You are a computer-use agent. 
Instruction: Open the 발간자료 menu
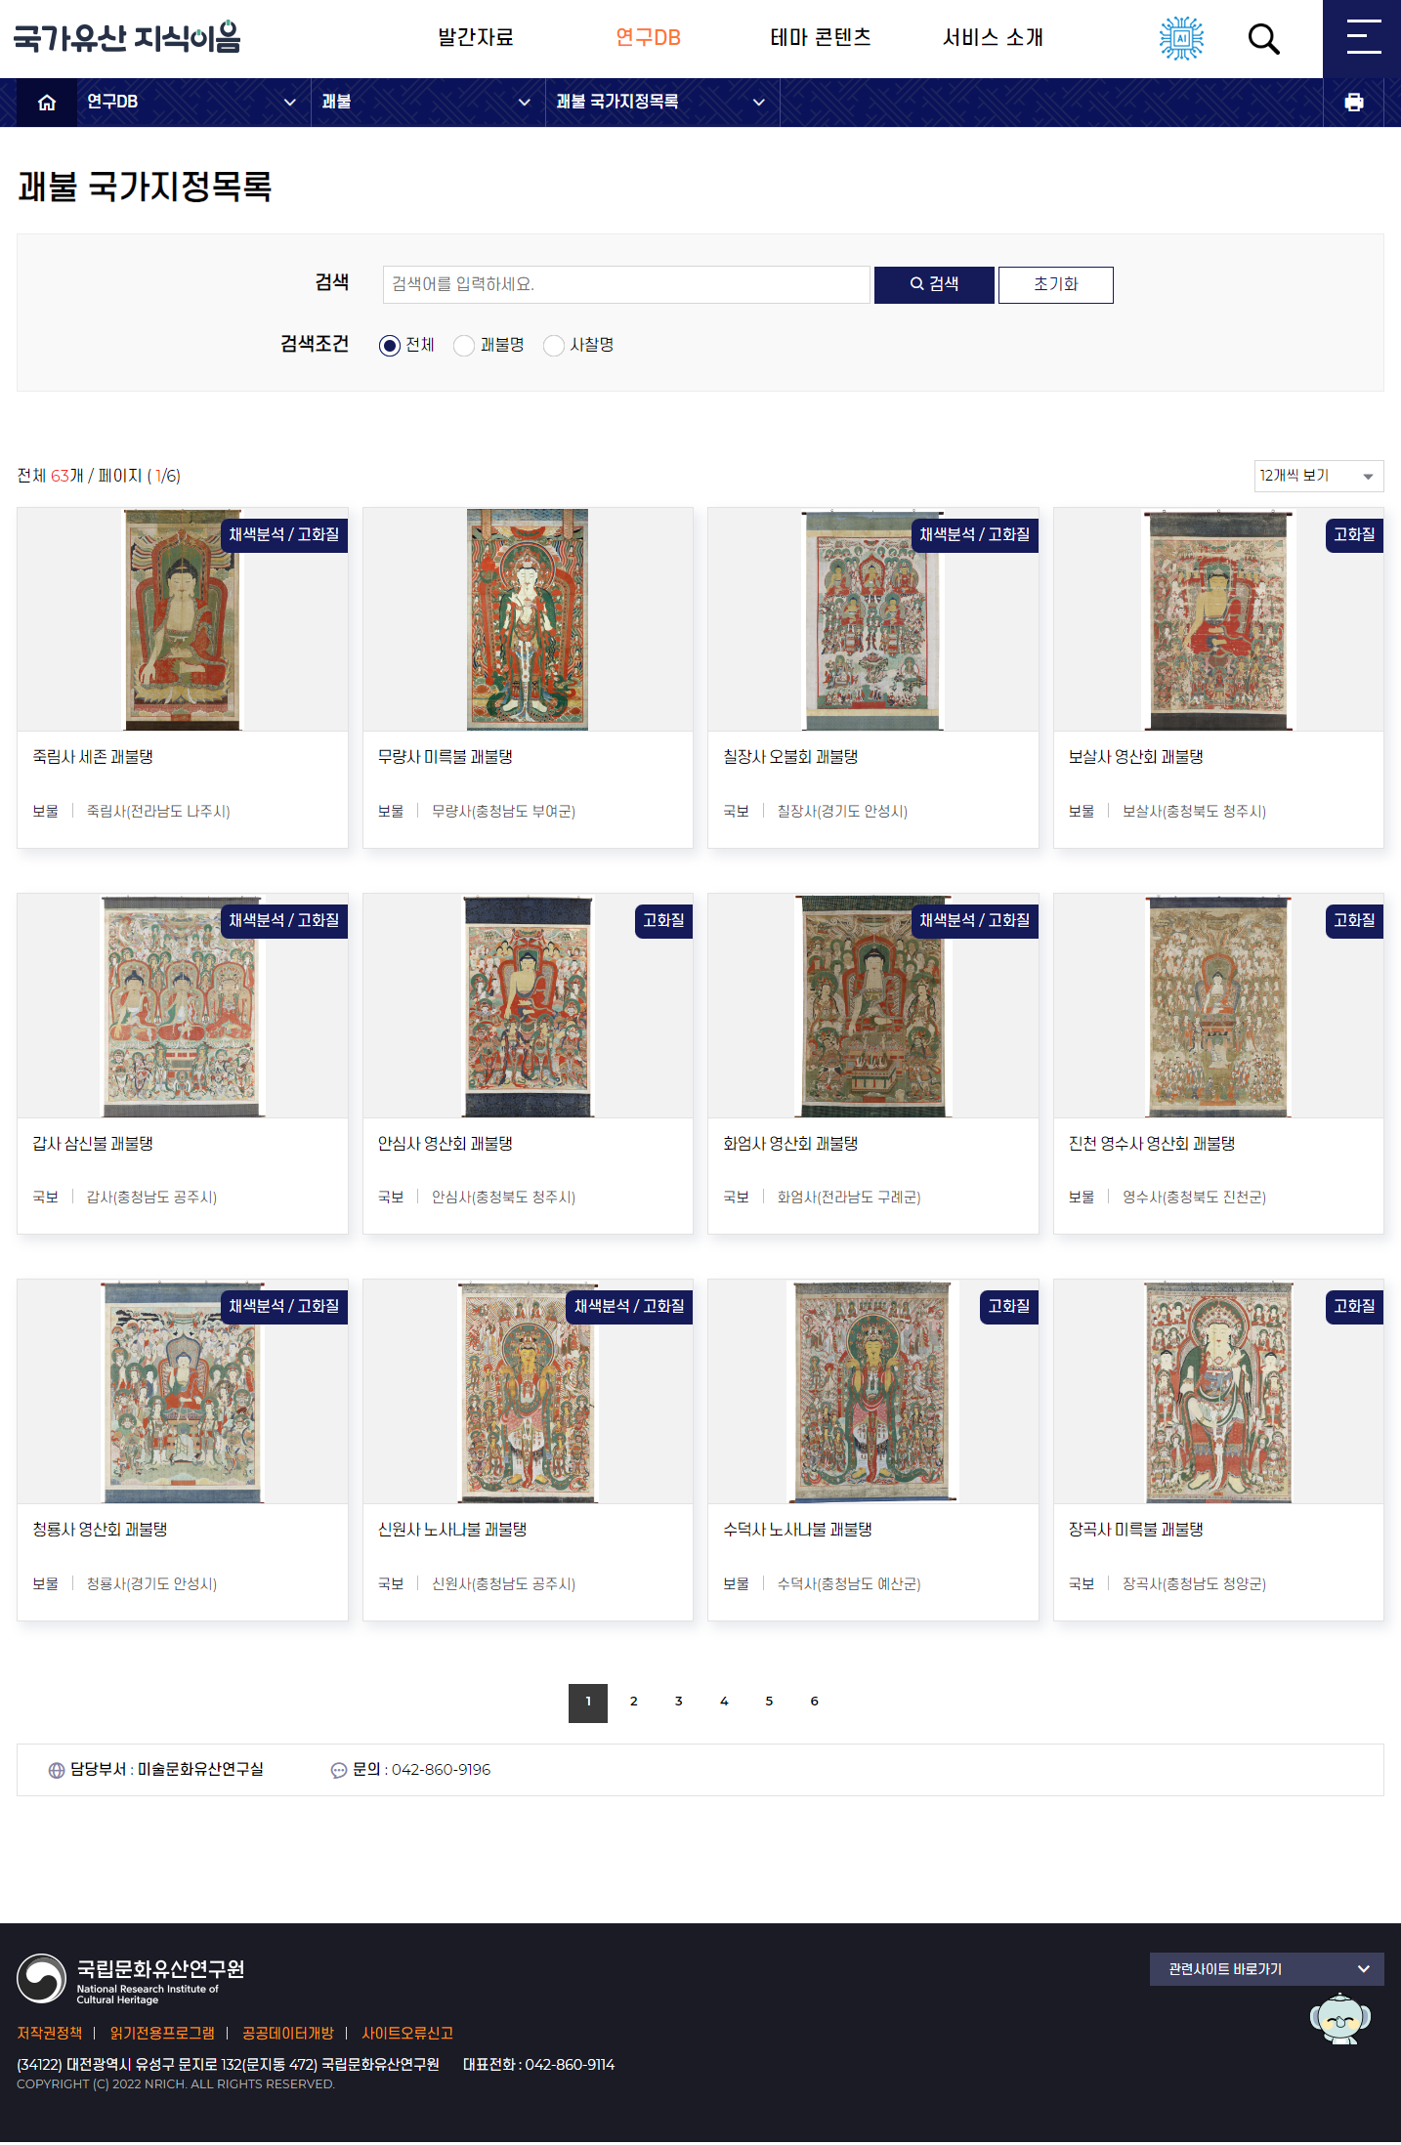pos(476,38)
